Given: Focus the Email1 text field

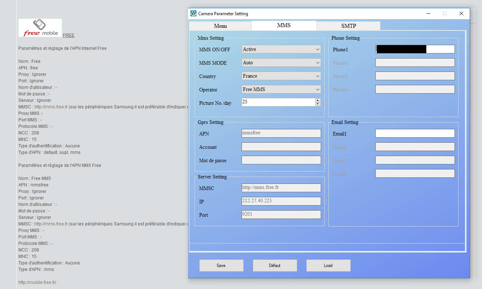Looking at the screenshot, I should 415,133.
